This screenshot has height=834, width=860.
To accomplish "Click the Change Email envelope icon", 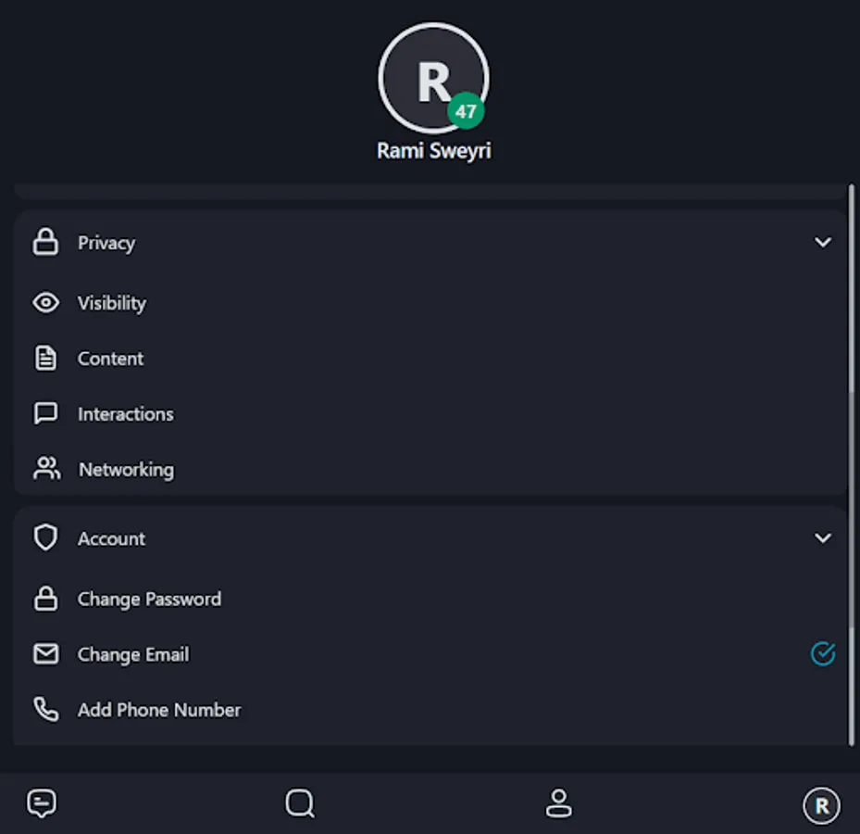I will coord(46,654).
